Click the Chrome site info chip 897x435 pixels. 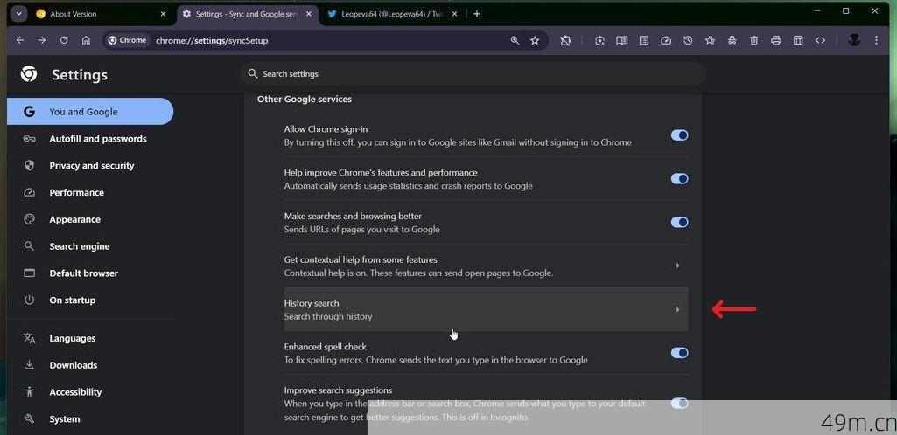click(x=128, y=40)
